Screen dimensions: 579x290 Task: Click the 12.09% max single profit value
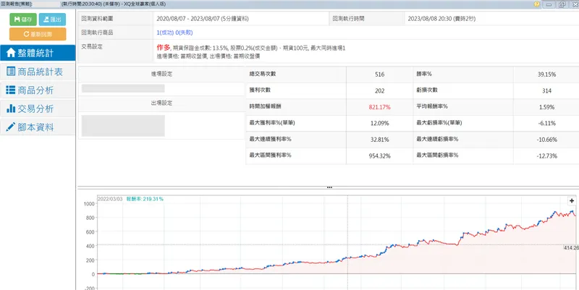pyautogui.click(x=379, y=123)
